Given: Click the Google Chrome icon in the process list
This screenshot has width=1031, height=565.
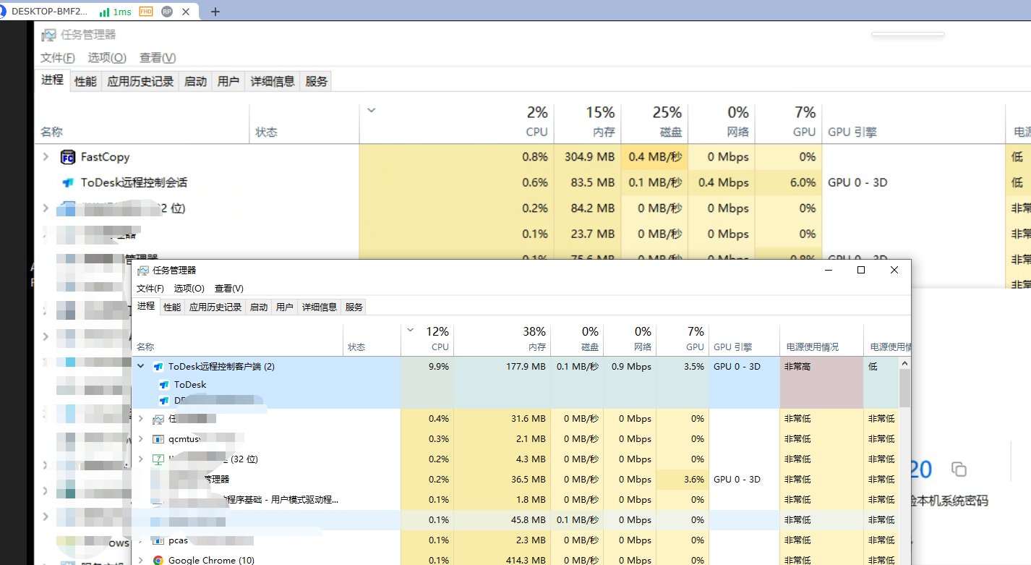Looking at the screenshot, I should click(158, 561).
